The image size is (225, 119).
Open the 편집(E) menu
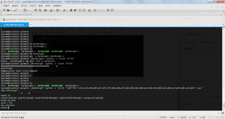coord(15,6)
